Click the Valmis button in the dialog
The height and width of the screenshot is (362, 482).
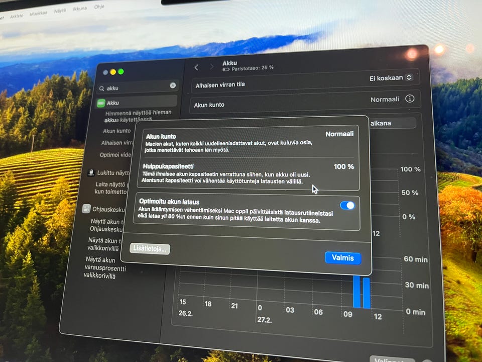point(343,257)
